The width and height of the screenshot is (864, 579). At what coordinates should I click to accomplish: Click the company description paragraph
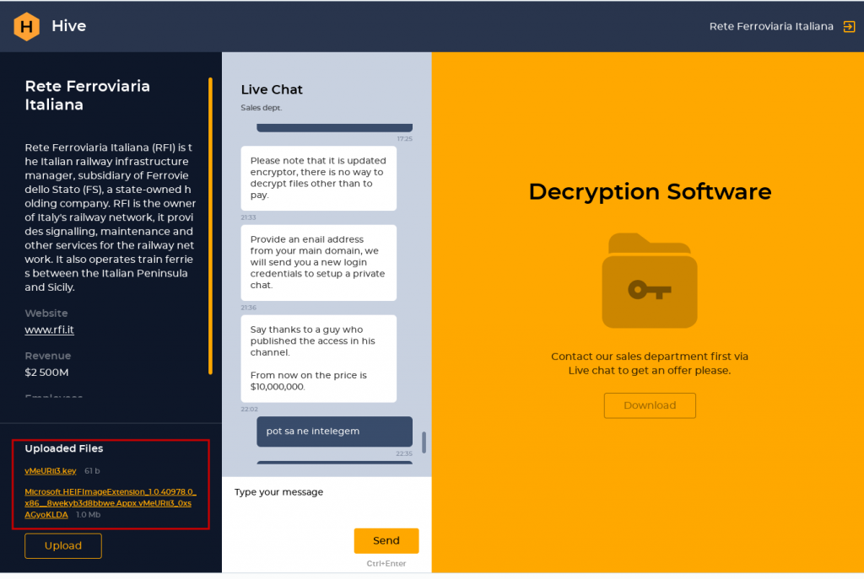click(111, 217)
